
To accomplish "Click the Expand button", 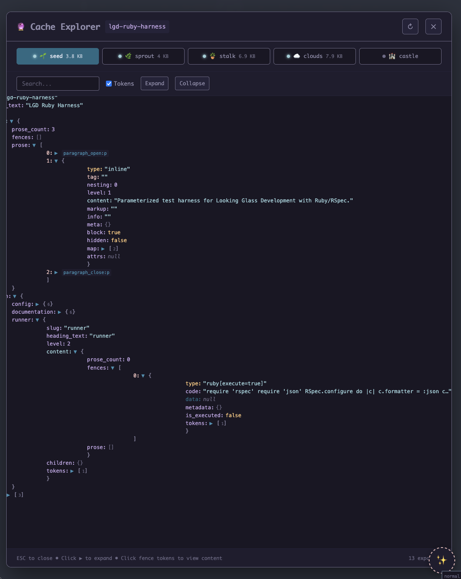I will (155, 84).
